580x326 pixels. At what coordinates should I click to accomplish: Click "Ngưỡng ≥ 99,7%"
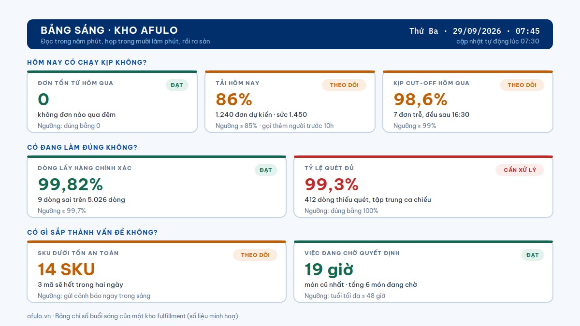point(62,211)
